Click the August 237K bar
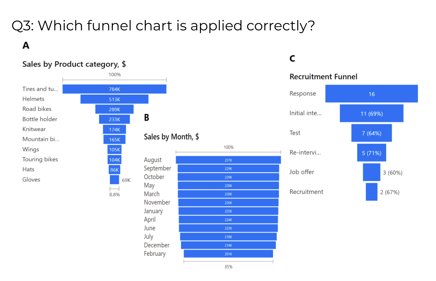The image size is (436, 281). (x=228, y=160)
